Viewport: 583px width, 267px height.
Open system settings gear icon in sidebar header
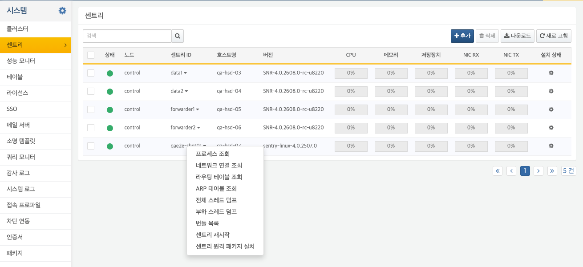point(62,11)
